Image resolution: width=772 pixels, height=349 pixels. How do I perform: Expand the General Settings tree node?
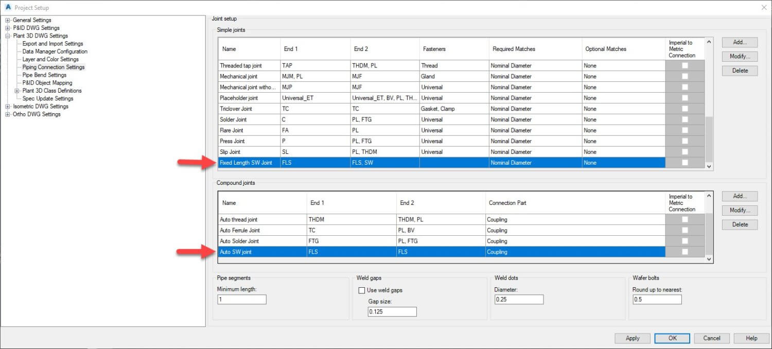pyautogui.click(x=8, y=20)
